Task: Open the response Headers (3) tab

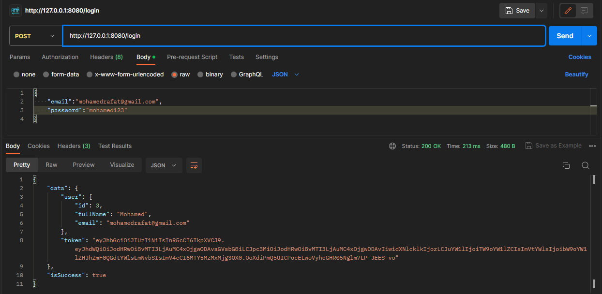Action: coord(74,146)
